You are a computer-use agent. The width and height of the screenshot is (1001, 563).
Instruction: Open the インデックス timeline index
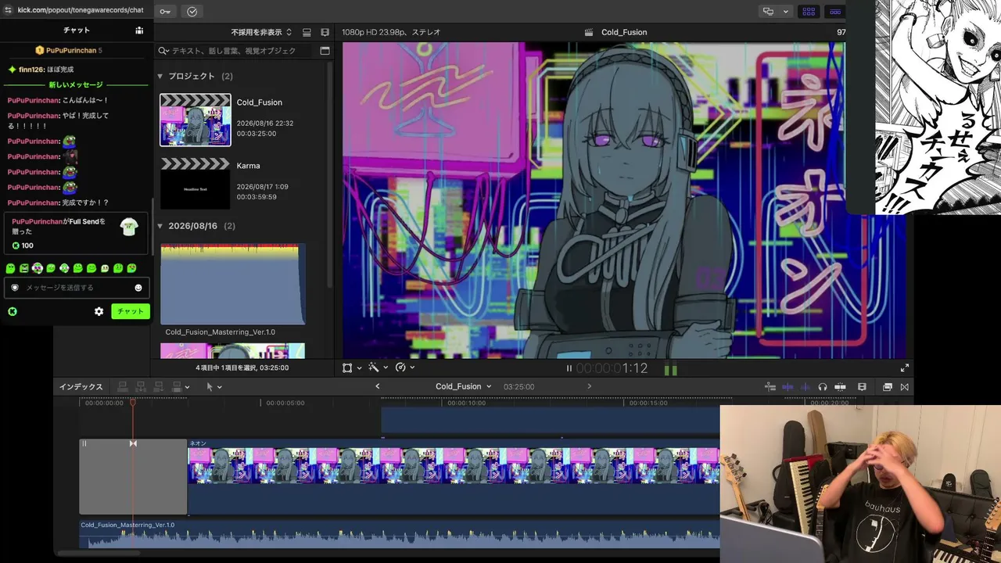point(81,387)
